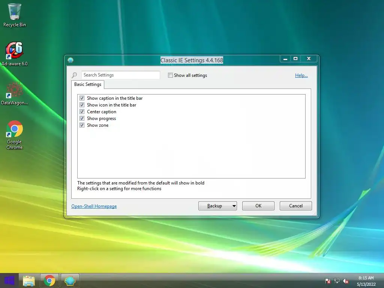Image resolution: width=384 pixels, height=288 pixels.
Task: Open Chrome from the taskbar
Action: click(x=49, y=280)
